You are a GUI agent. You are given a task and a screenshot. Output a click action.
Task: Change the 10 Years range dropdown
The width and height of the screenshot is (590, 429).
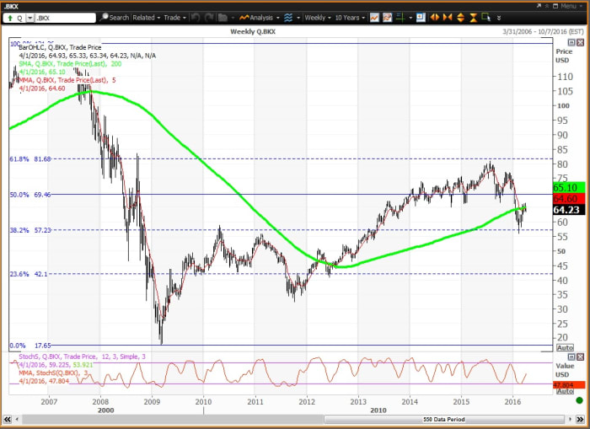350,18
